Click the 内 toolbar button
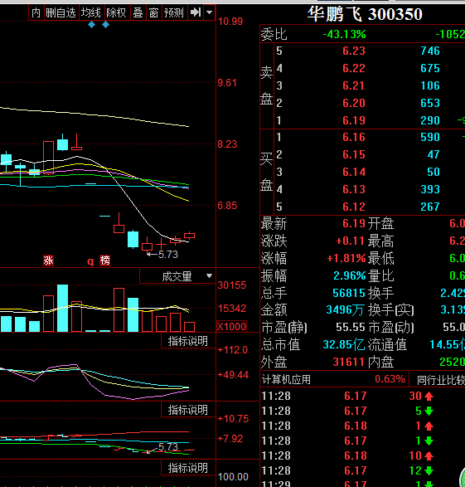Screen dimensions: 465x487 point(36,13)
